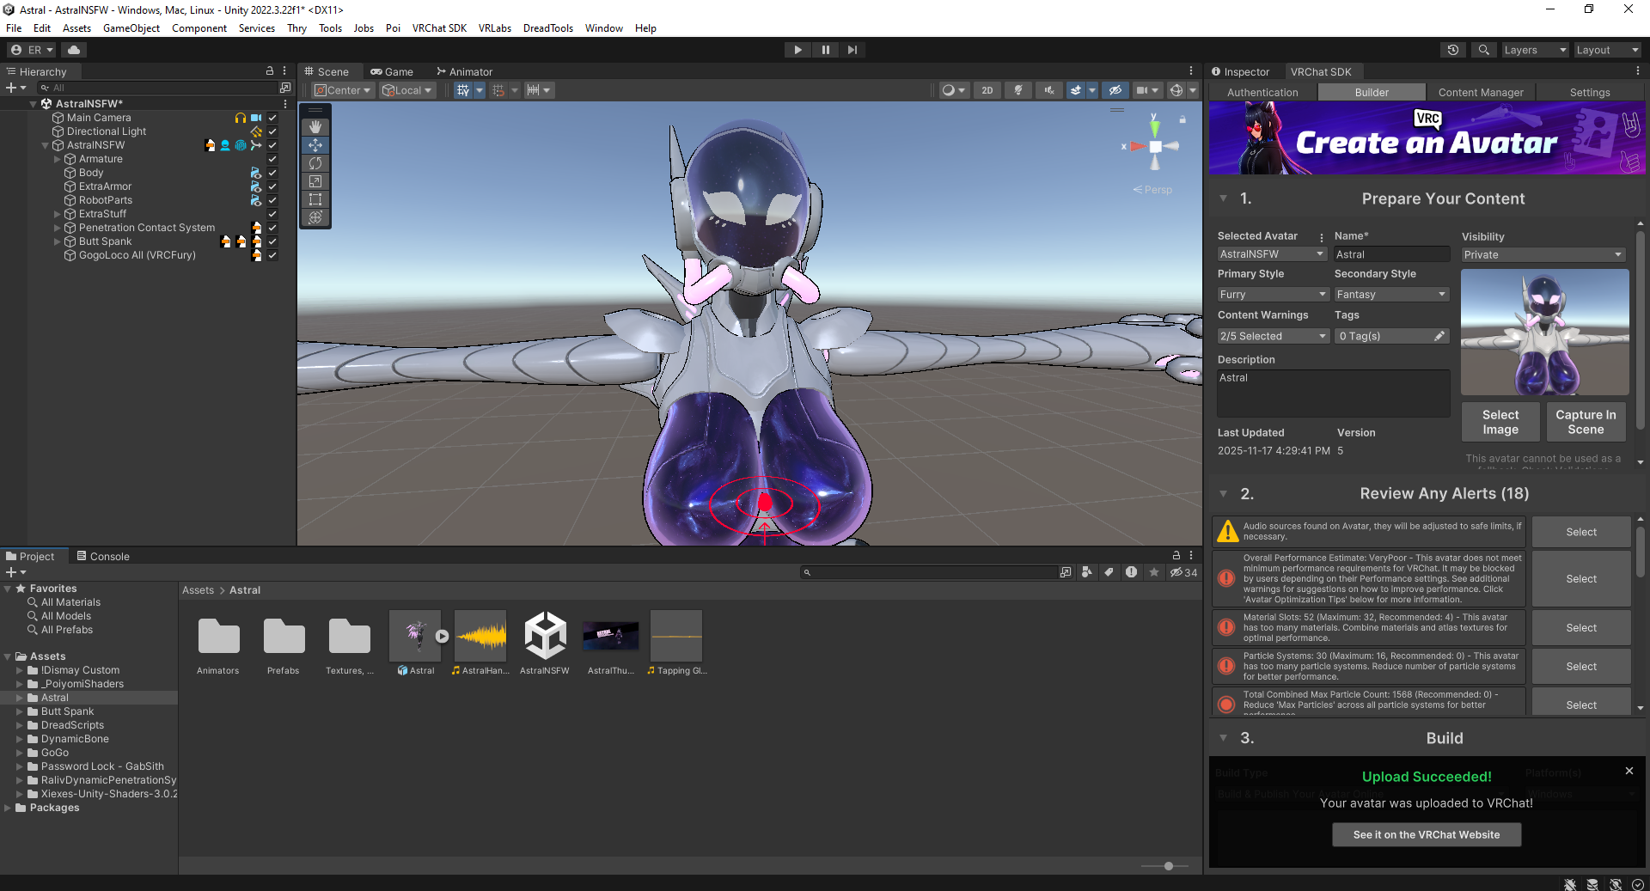Toggle scene audio in the Scene toolbar
Viewport: 1650px width, 891px height.
(x=1048, y=90)
